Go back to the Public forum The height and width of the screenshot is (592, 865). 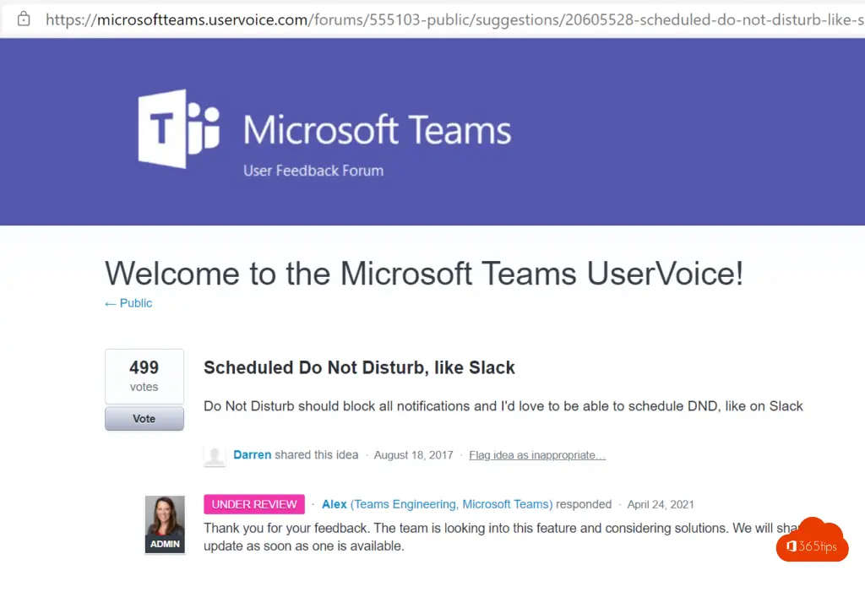(x=128, y=303)
